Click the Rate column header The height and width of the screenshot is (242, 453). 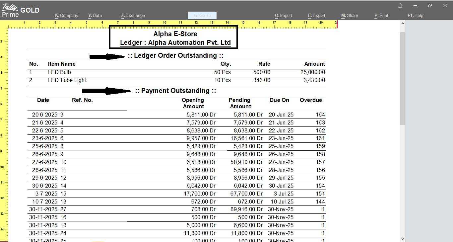[264, 64]
